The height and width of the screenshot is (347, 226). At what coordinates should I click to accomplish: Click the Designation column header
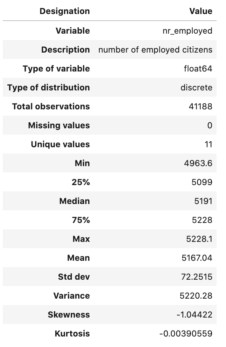point(65,11)
